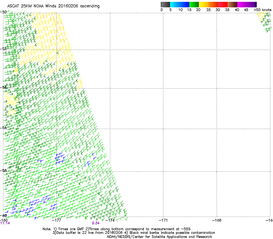Click the "45" label under the color bar

coord(246,10)
